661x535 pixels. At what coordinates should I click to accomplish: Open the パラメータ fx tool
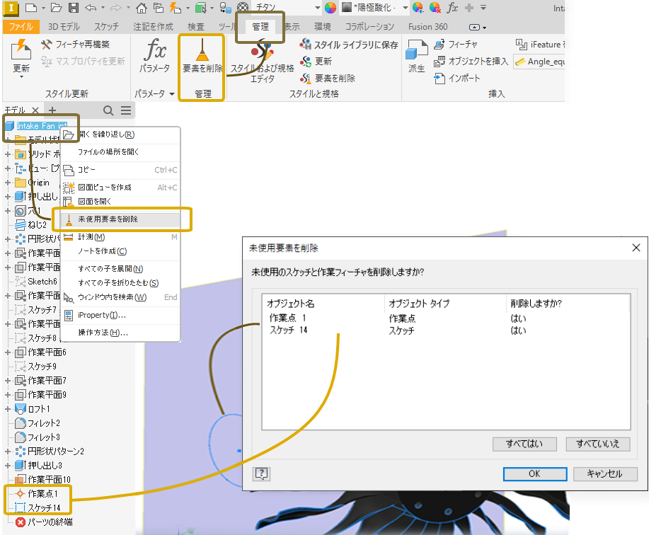point(155,55)
